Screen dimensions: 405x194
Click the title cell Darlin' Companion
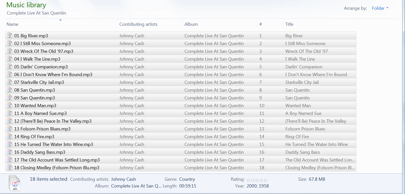[304, 67]
